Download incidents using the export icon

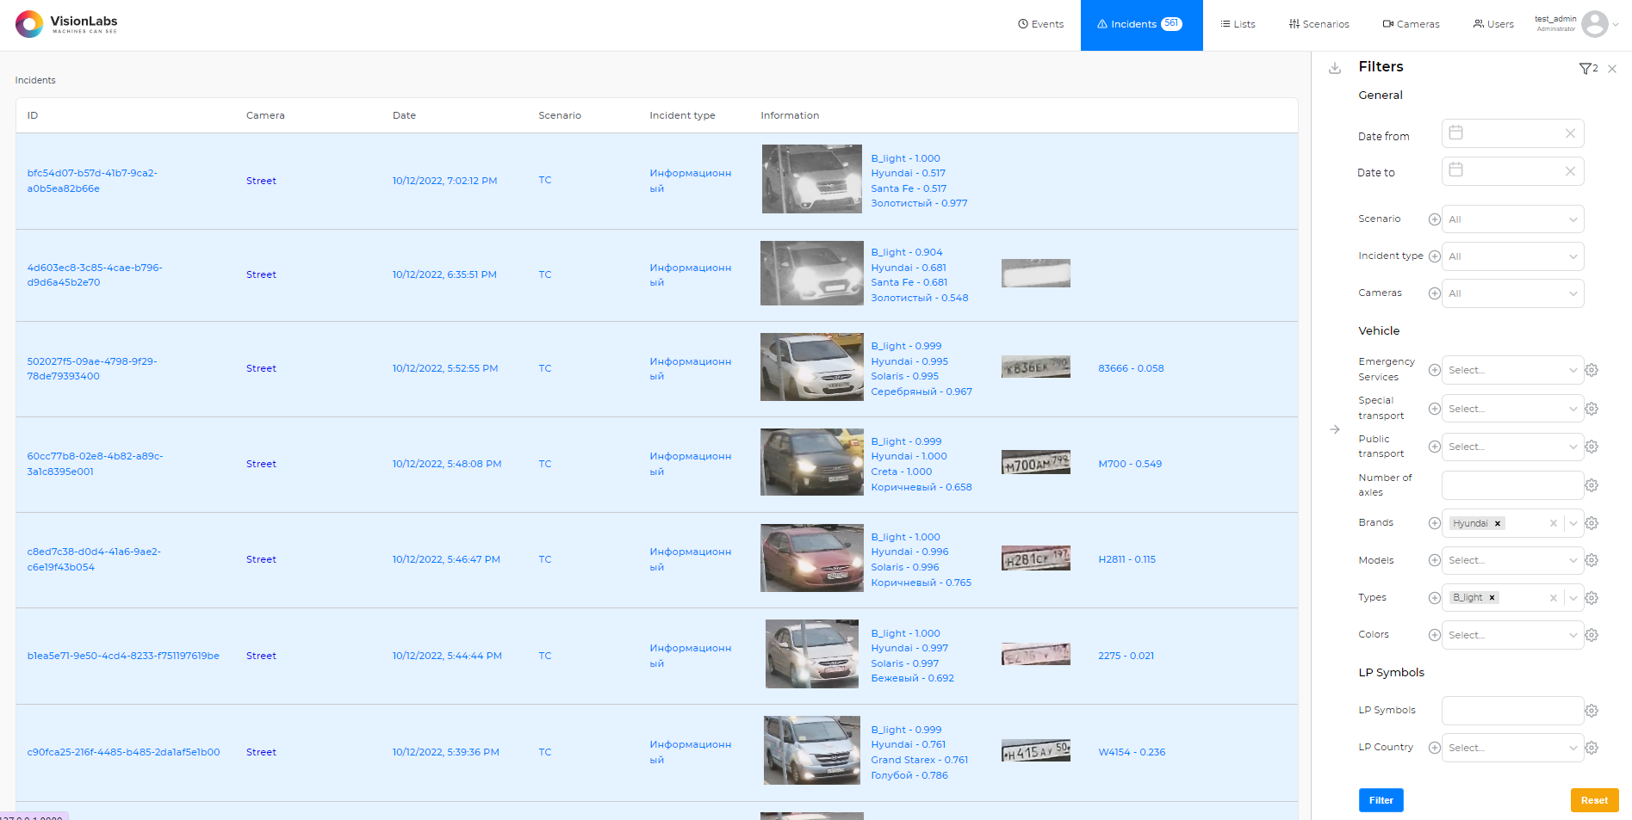coord(1334,69)
